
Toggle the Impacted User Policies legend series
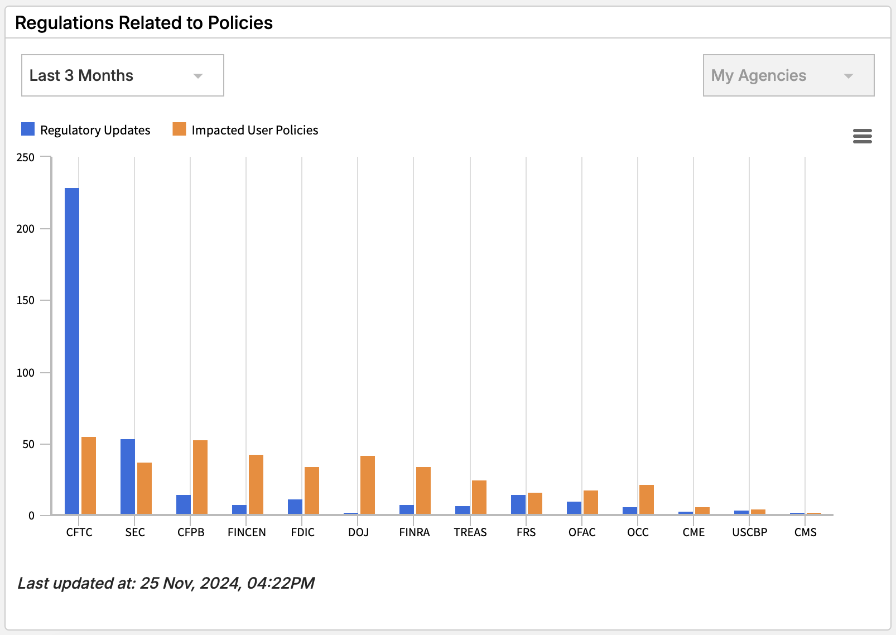(254, 130)
